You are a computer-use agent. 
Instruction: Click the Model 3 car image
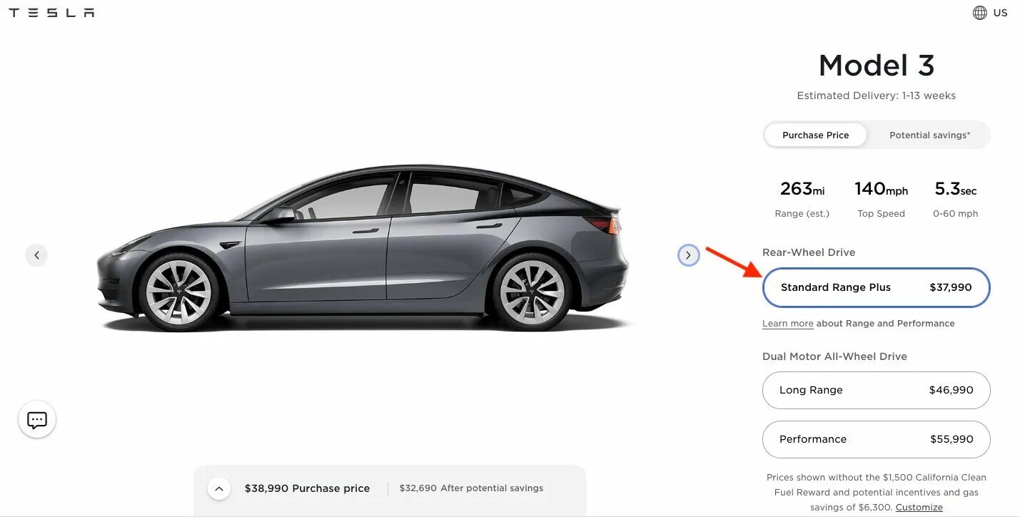pos(363,249)
